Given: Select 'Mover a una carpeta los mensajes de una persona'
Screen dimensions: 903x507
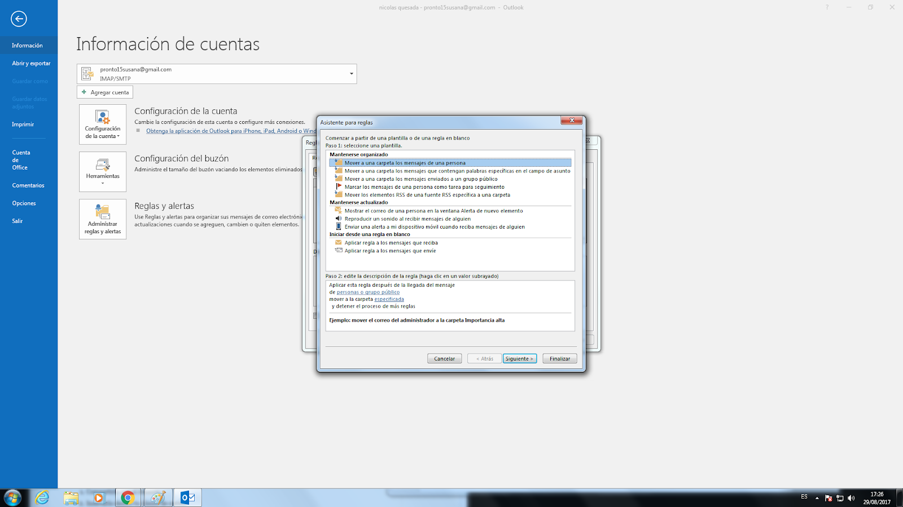Looking at the screenshot, I should coord(450,162).
